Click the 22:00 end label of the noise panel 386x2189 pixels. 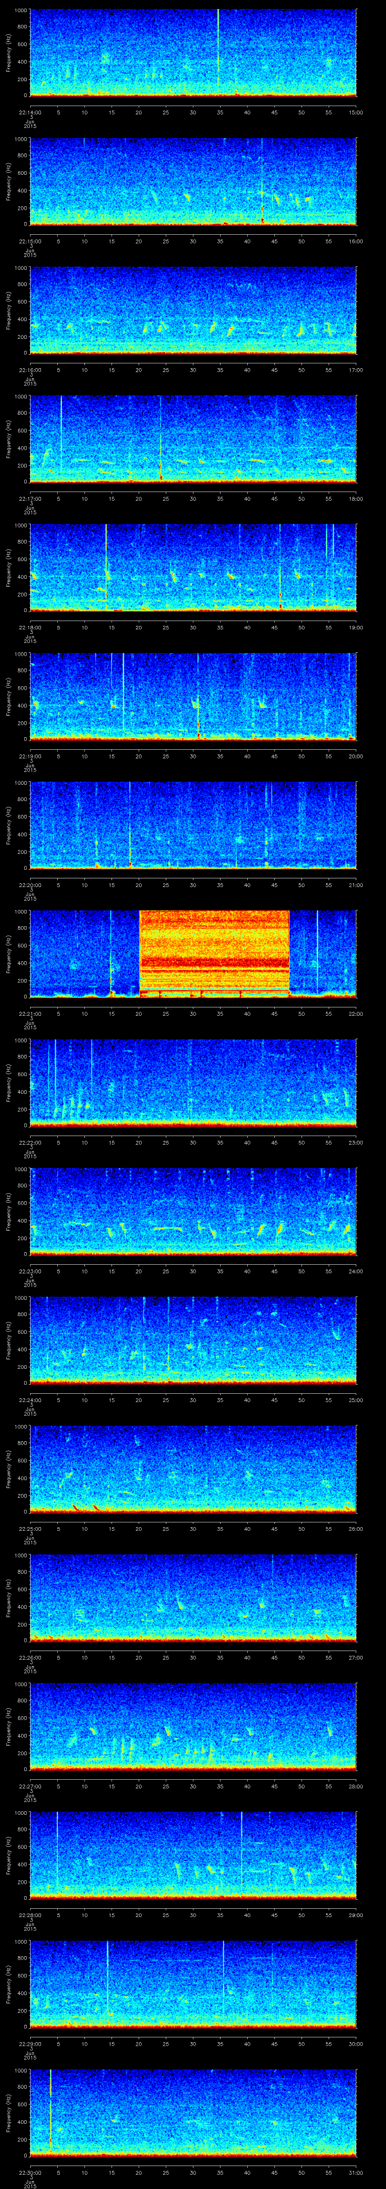(355, 1013)
